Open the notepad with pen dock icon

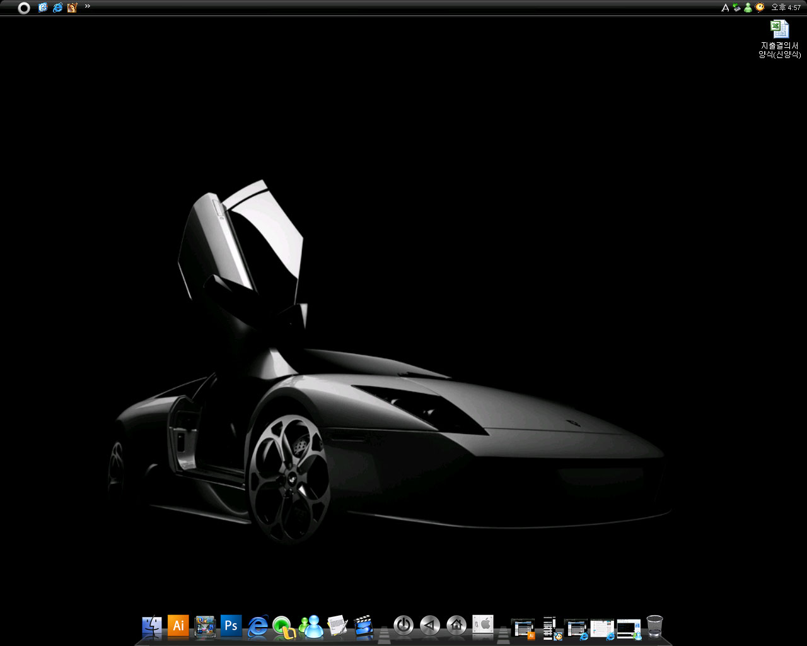click(x=337, y=626)
